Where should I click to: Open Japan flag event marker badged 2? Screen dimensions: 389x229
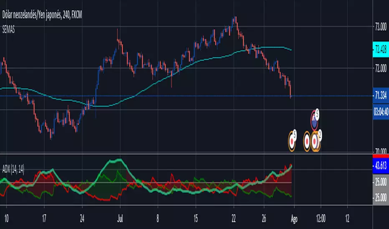(x=315, y=141)
